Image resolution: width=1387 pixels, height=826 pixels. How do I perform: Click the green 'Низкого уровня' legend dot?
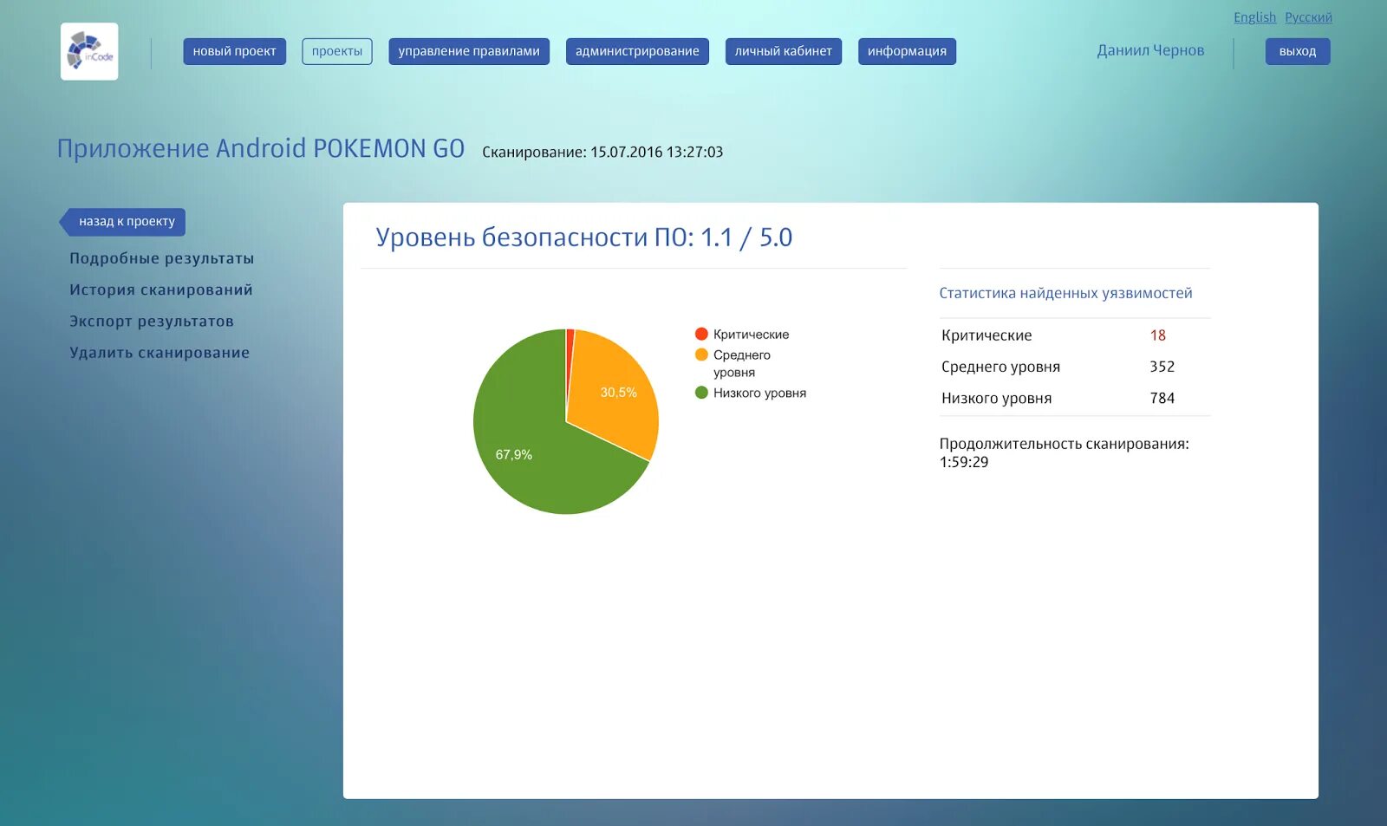point(701,393)
